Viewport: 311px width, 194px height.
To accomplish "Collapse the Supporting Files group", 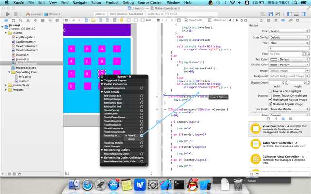I will pos(9,72).
